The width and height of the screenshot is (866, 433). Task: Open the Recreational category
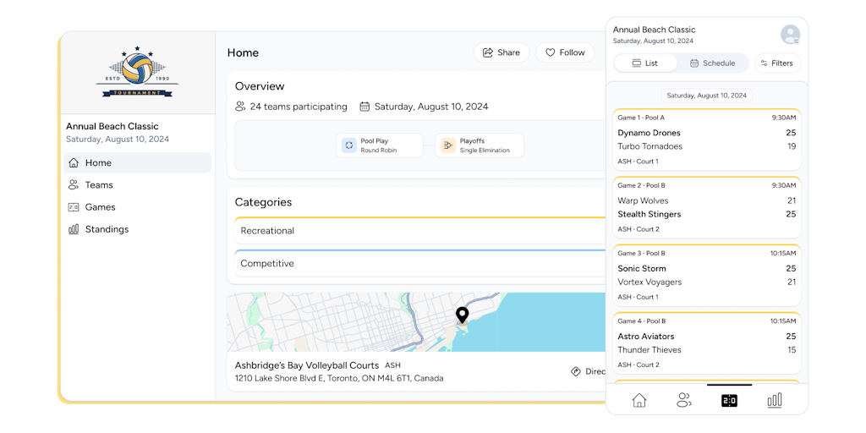[x=421, y=230]
